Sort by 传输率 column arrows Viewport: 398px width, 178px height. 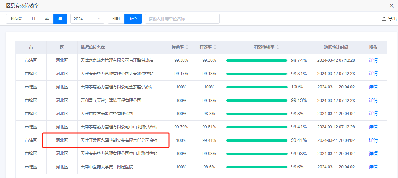(x=187, y=48)
